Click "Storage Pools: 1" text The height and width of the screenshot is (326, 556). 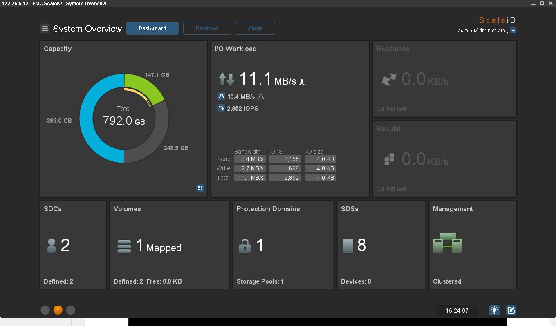(260, 281)
